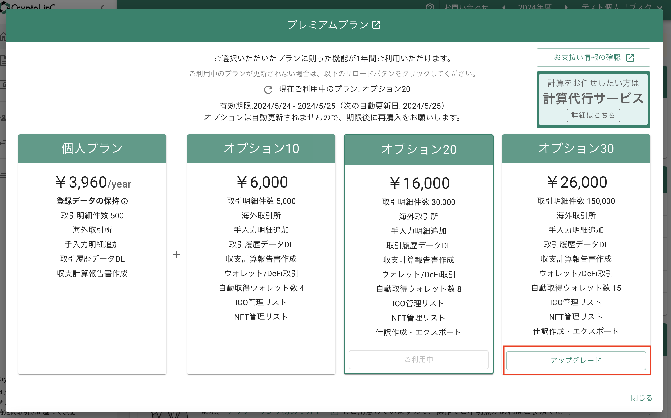
Task: Click 現在ご利用中のプラン: オプション20 text
Action: [344, 89]
